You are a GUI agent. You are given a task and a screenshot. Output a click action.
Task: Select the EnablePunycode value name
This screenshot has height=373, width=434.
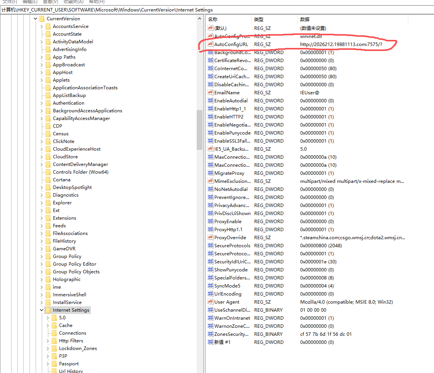(232, 133)
